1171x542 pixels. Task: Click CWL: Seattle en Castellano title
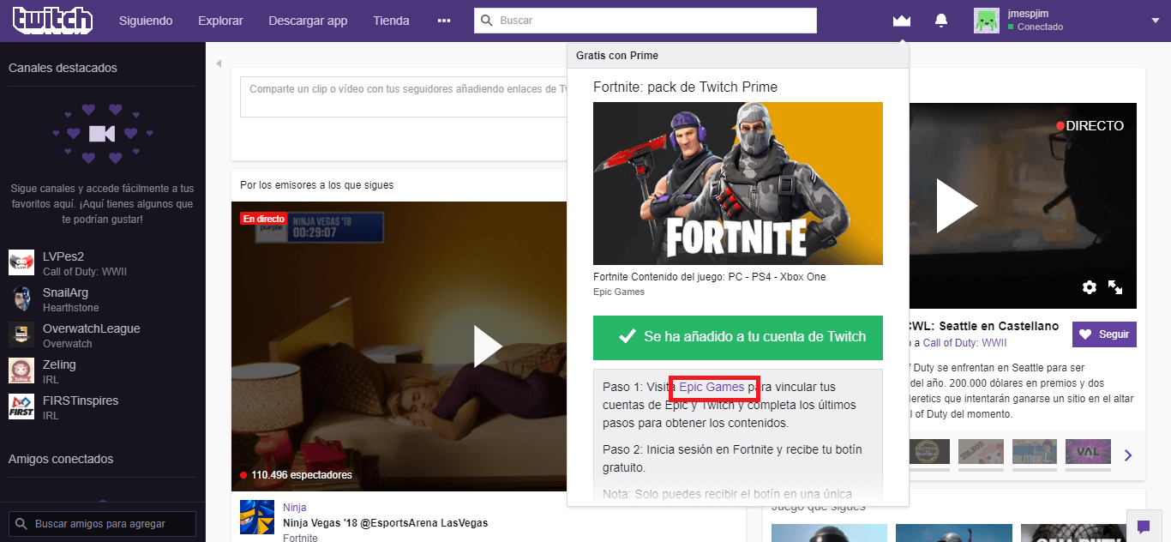(984, 327)
